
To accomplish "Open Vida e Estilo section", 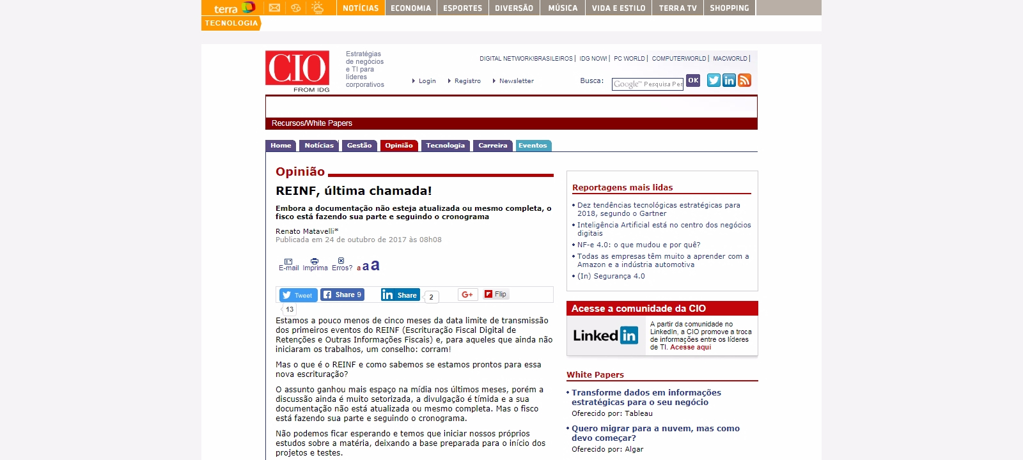I will point(618,8).
